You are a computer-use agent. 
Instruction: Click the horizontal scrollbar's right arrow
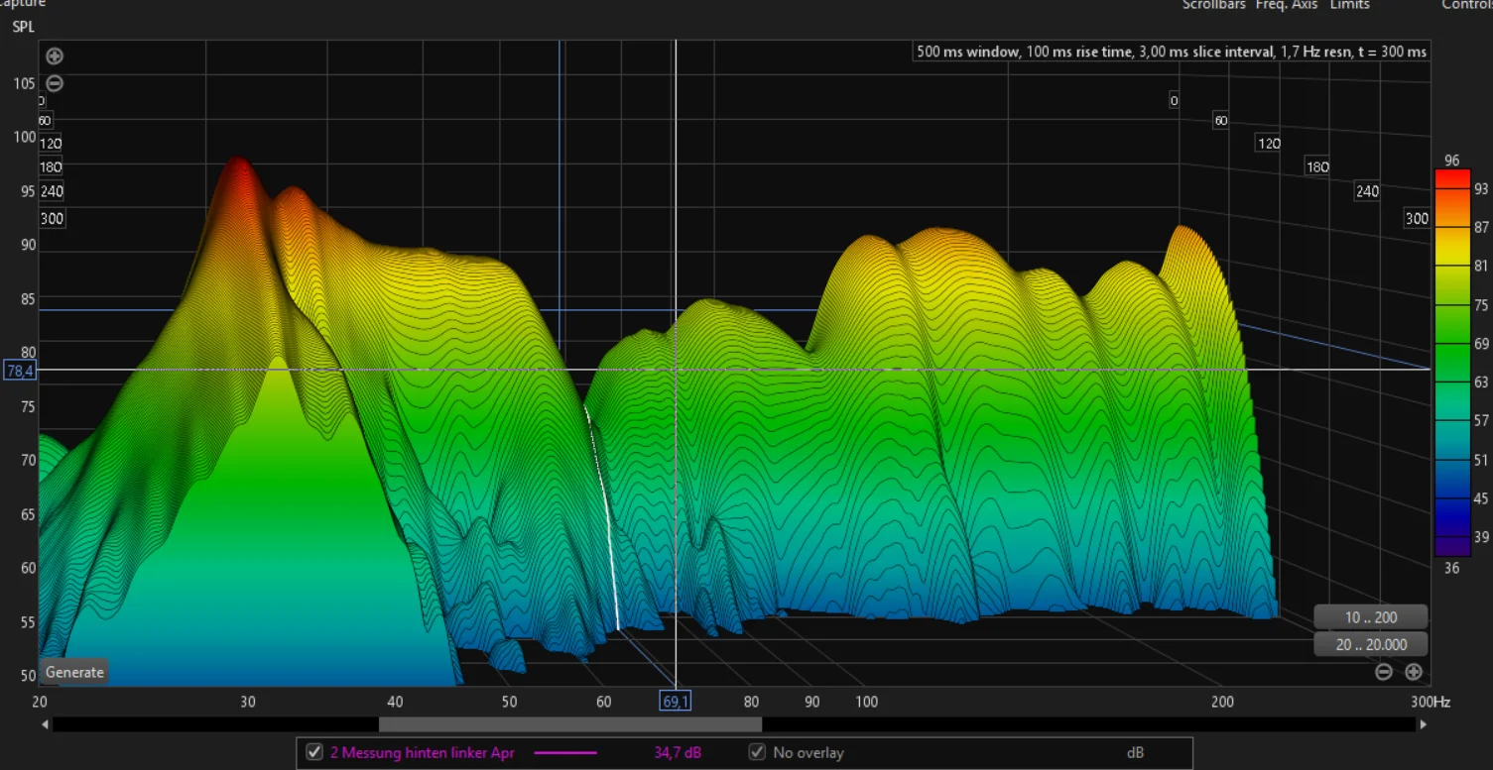point(1424,724)
